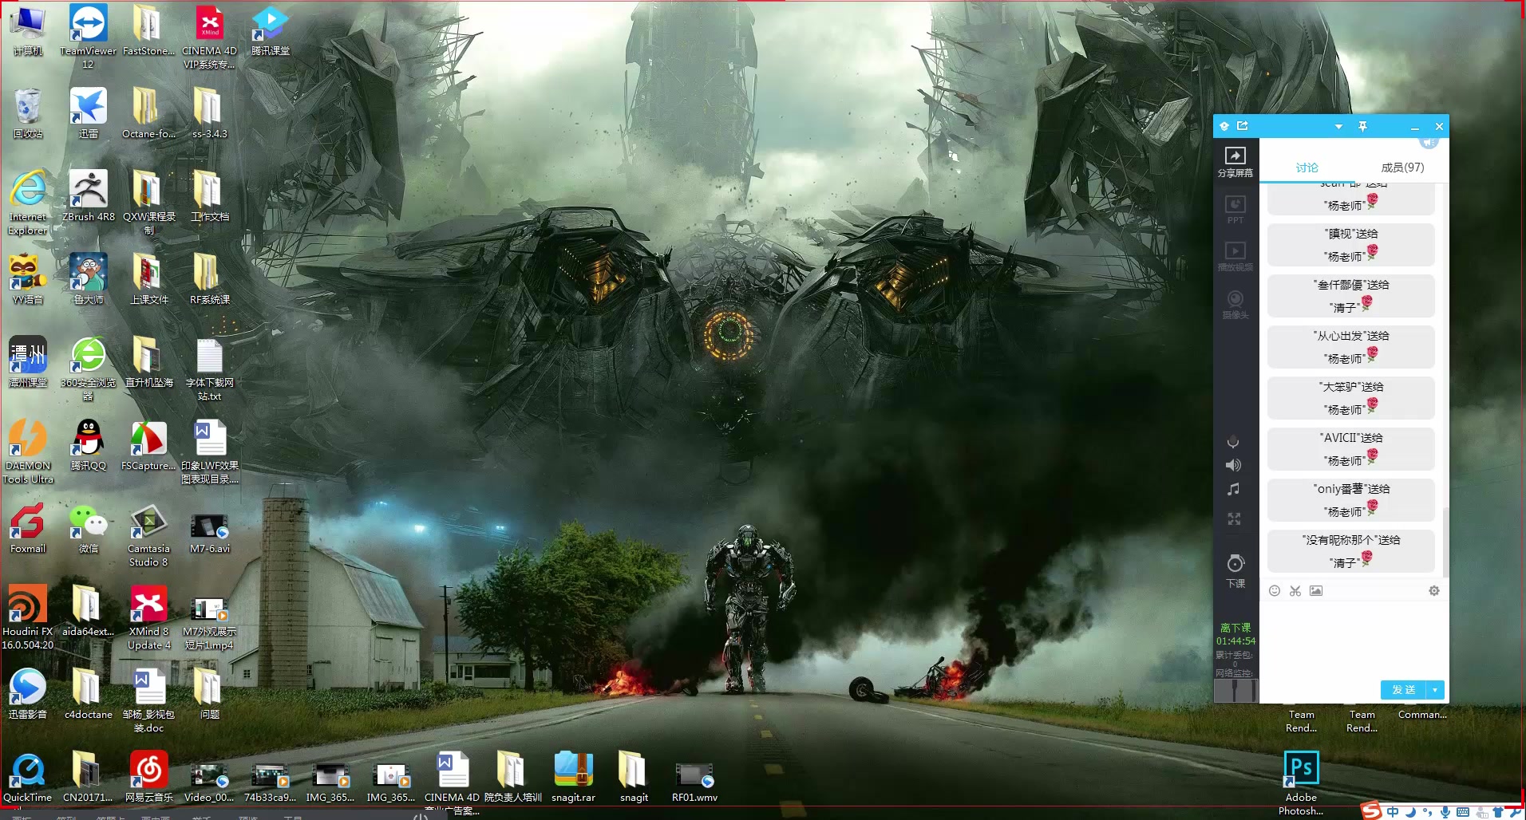The height and width of the screenshot is (820, 1526).
Task: Switch to the 成员(97) members tab
Action: 1402,168
